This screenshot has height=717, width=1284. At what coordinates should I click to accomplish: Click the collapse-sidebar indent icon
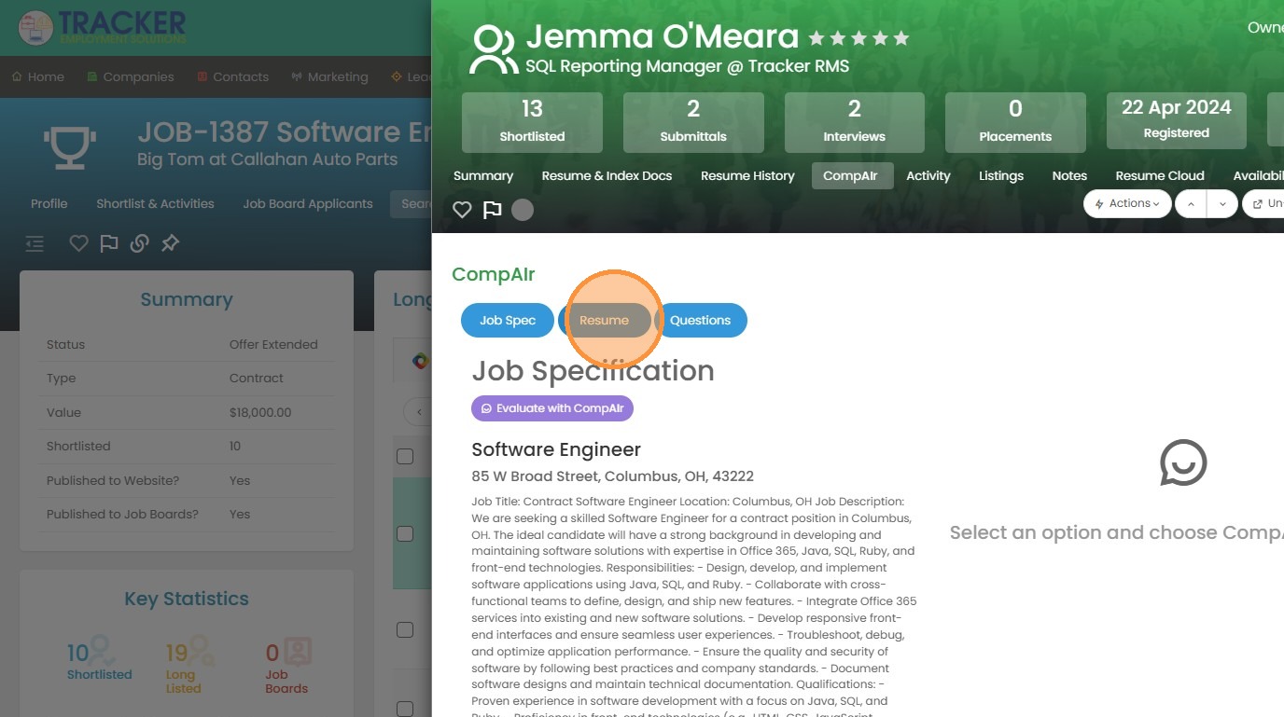[35, 243]
